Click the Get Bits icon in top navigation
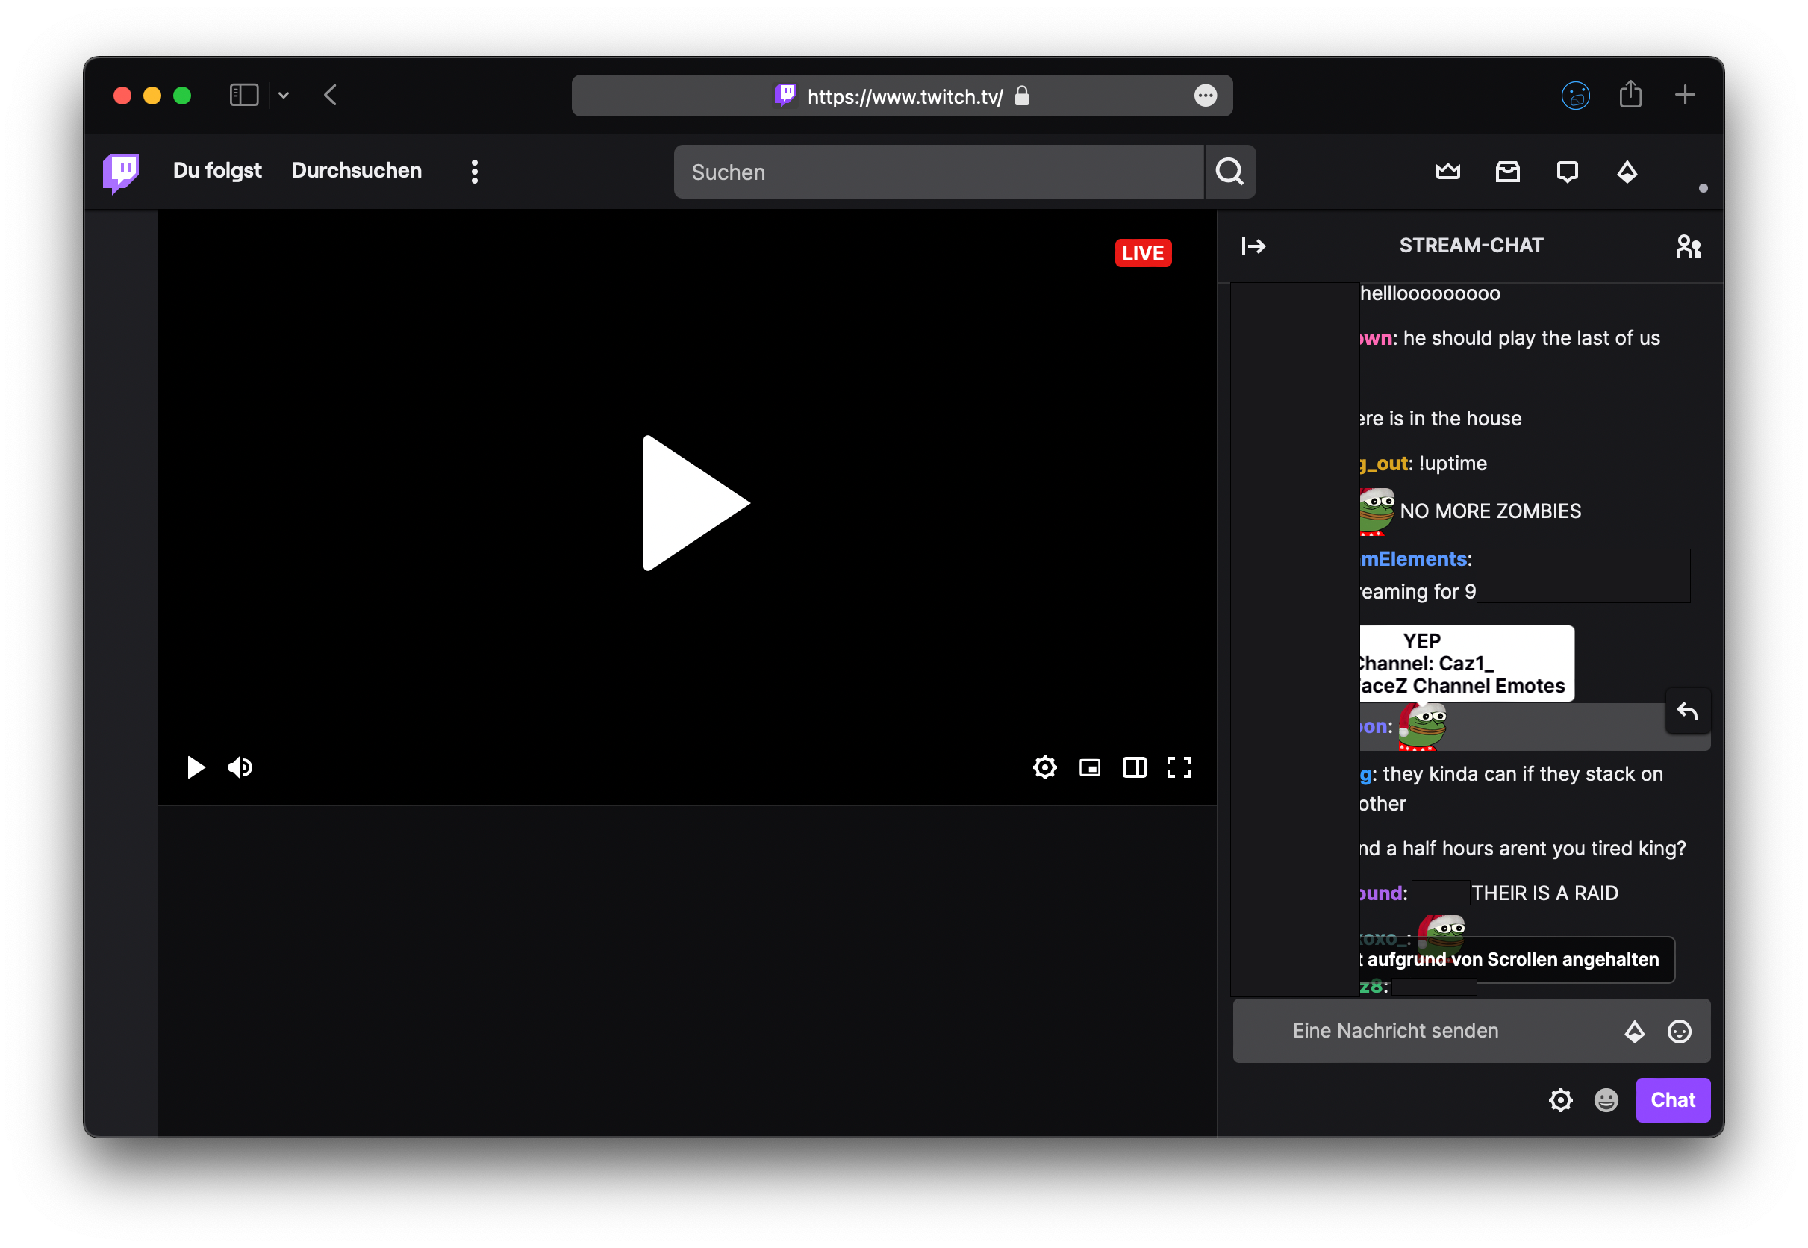 [1627, 171]
